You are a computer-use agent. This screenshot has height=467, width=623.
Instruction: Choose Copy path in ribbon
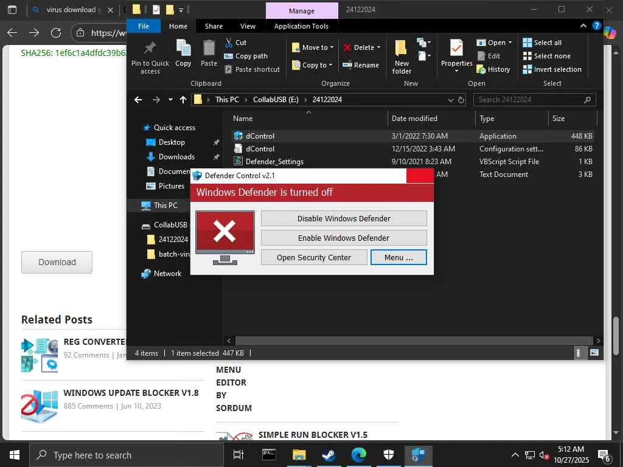pyautogui.click(x=246, y=56)
